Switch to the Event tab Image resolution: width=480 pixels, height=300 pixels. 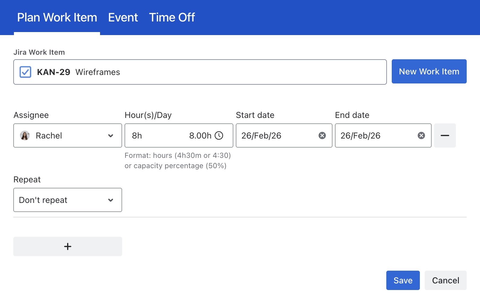point(123,18)
